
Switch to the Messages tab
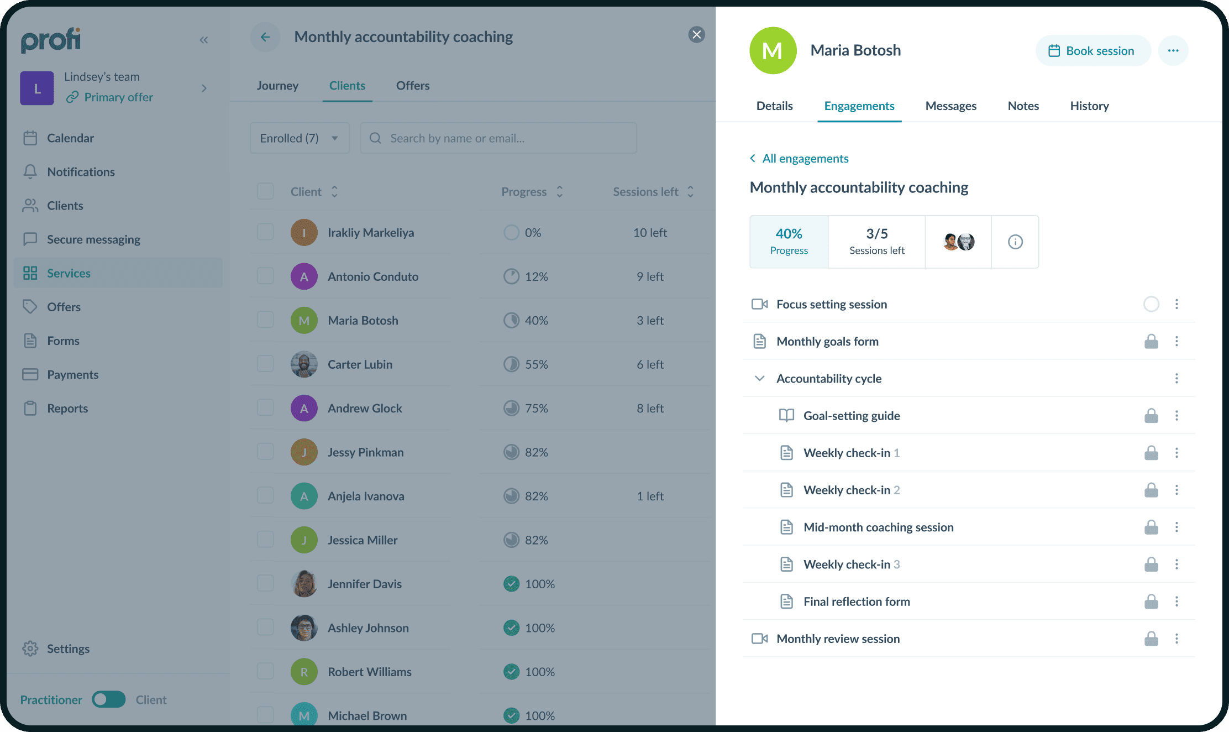pyautogui.click(x=950, y=106)
